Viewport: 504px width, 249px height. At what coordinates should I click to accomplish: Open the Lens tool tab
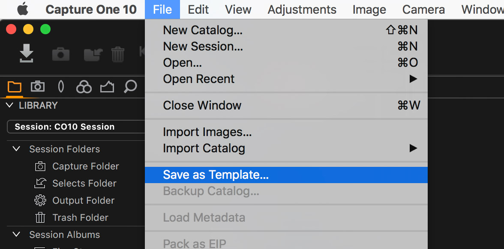coord(61,86)
